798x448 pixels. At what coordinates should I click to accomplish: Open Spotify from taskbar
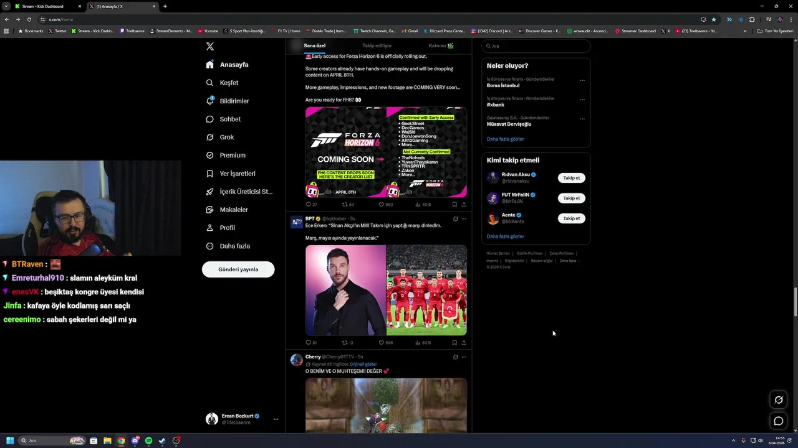[x=148, y=441]
